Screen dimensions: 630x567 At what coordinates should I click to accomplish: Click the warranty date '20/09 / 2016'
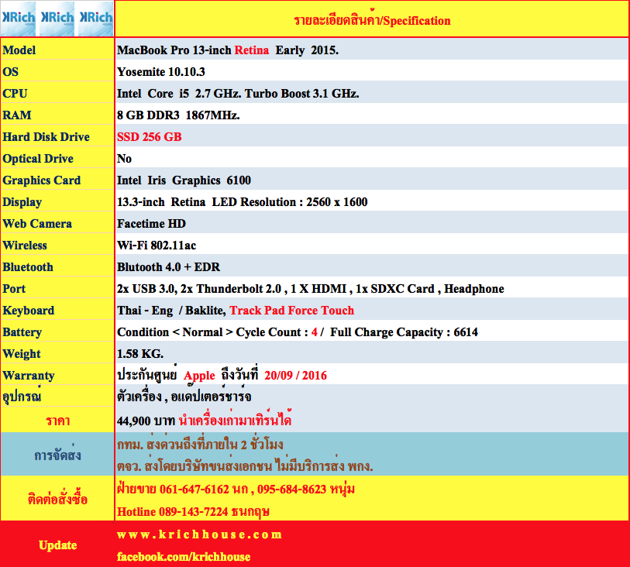click(x=296, y=376)
